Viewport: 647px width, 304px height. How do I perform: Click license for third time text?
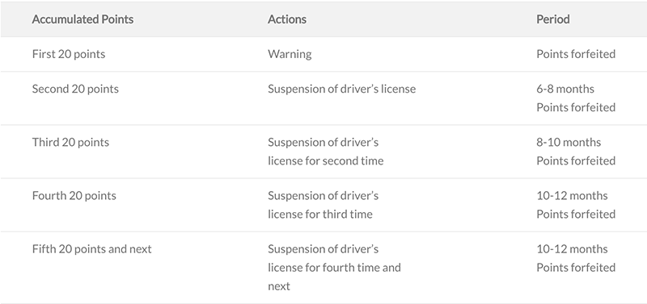pyautogui.click(x=319, y=214)
